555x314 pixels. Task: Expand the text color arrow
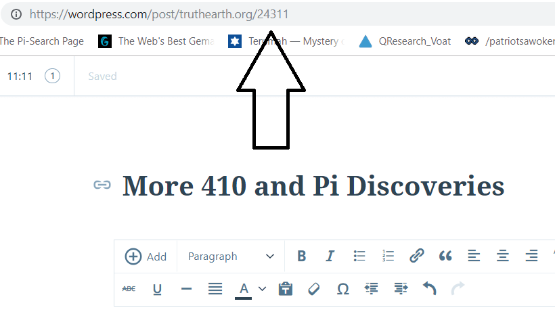tap(263, 289)
